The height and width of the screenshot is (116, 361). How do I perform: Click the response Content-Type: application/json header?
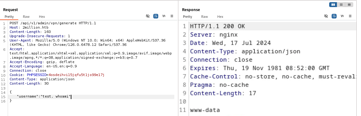point(245,51)
